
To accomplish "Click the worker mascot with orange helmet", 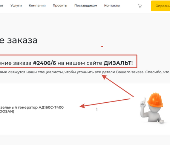I will tap(152, 108).
